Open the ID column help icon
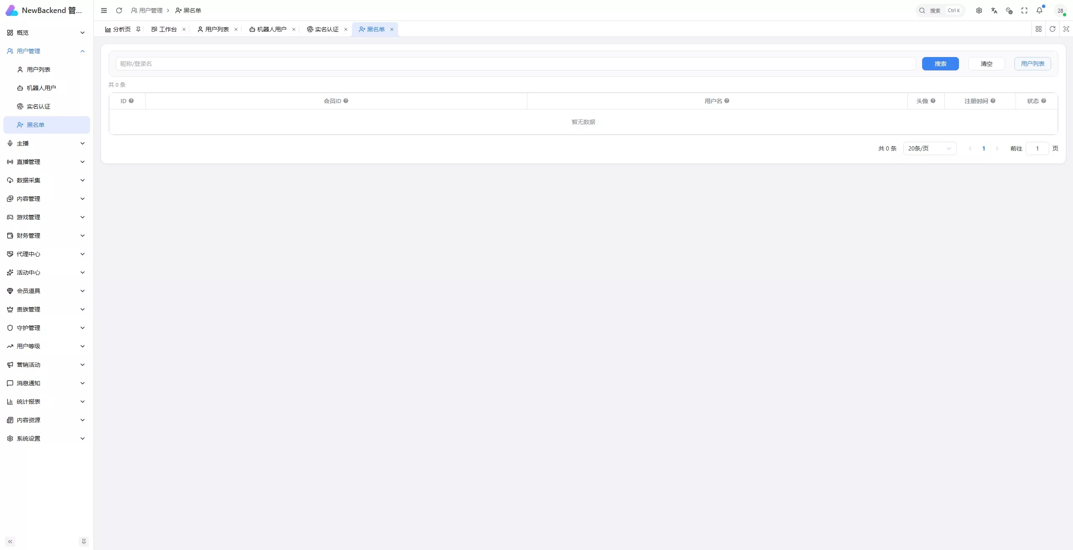Viewport: 1073px width, 550px height. [131, 101]
